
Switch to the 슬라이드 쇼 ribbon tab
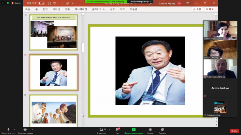[98, 9]
